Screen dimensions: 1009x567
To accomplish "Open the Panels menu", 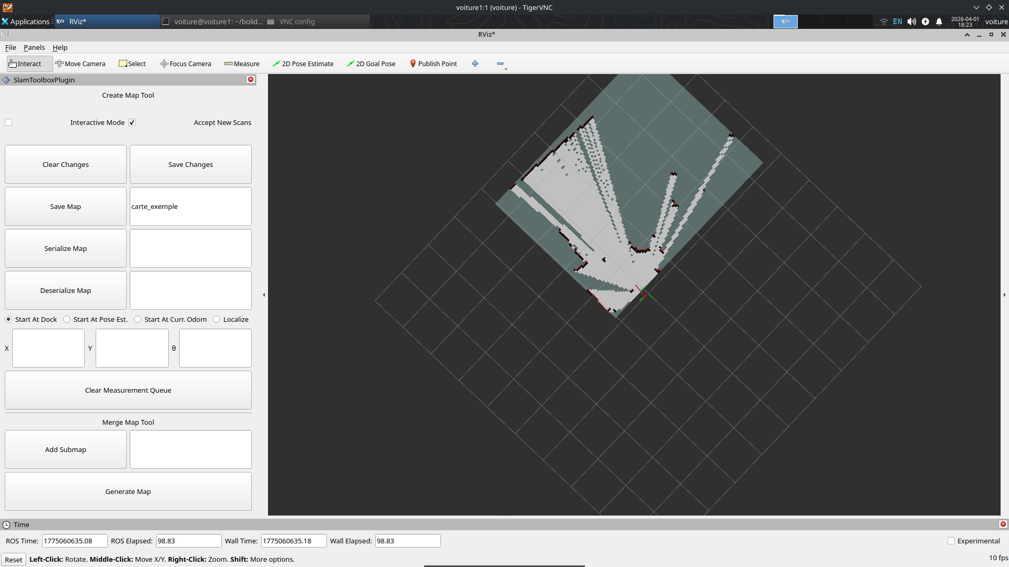I will click(x=34, y=47).
